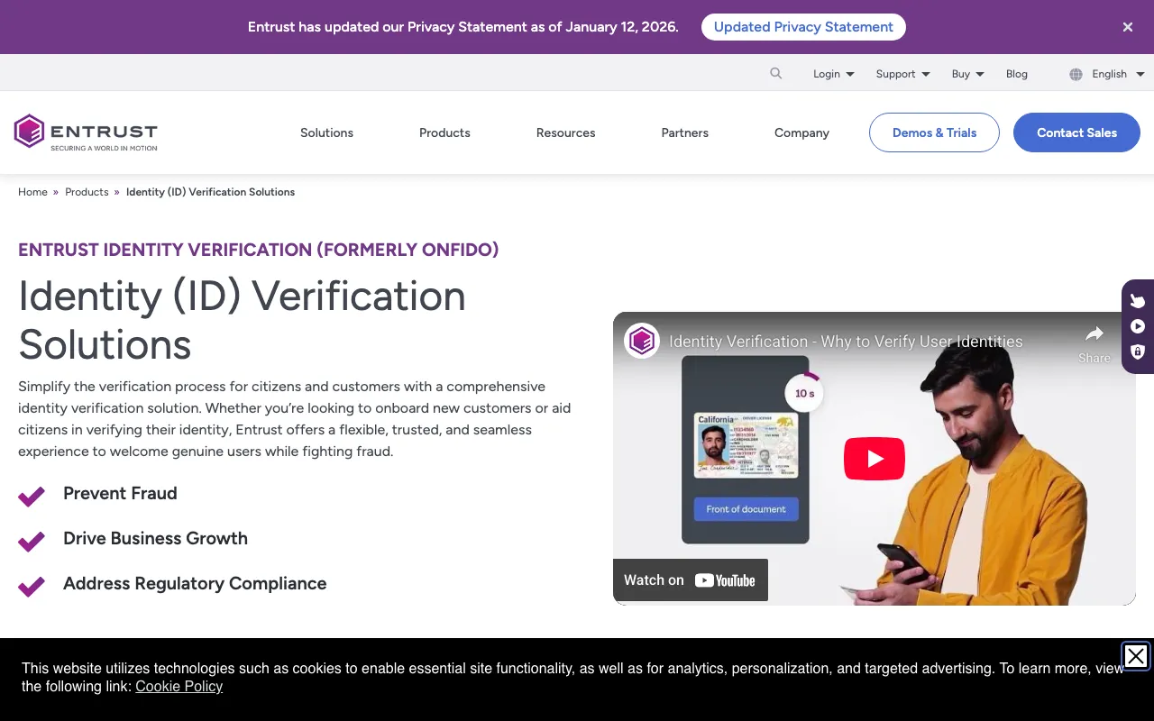This screenshot has width=1154, height=721.
Task: Open the Products menu in main navigation
Action: [x=444, y=132]
